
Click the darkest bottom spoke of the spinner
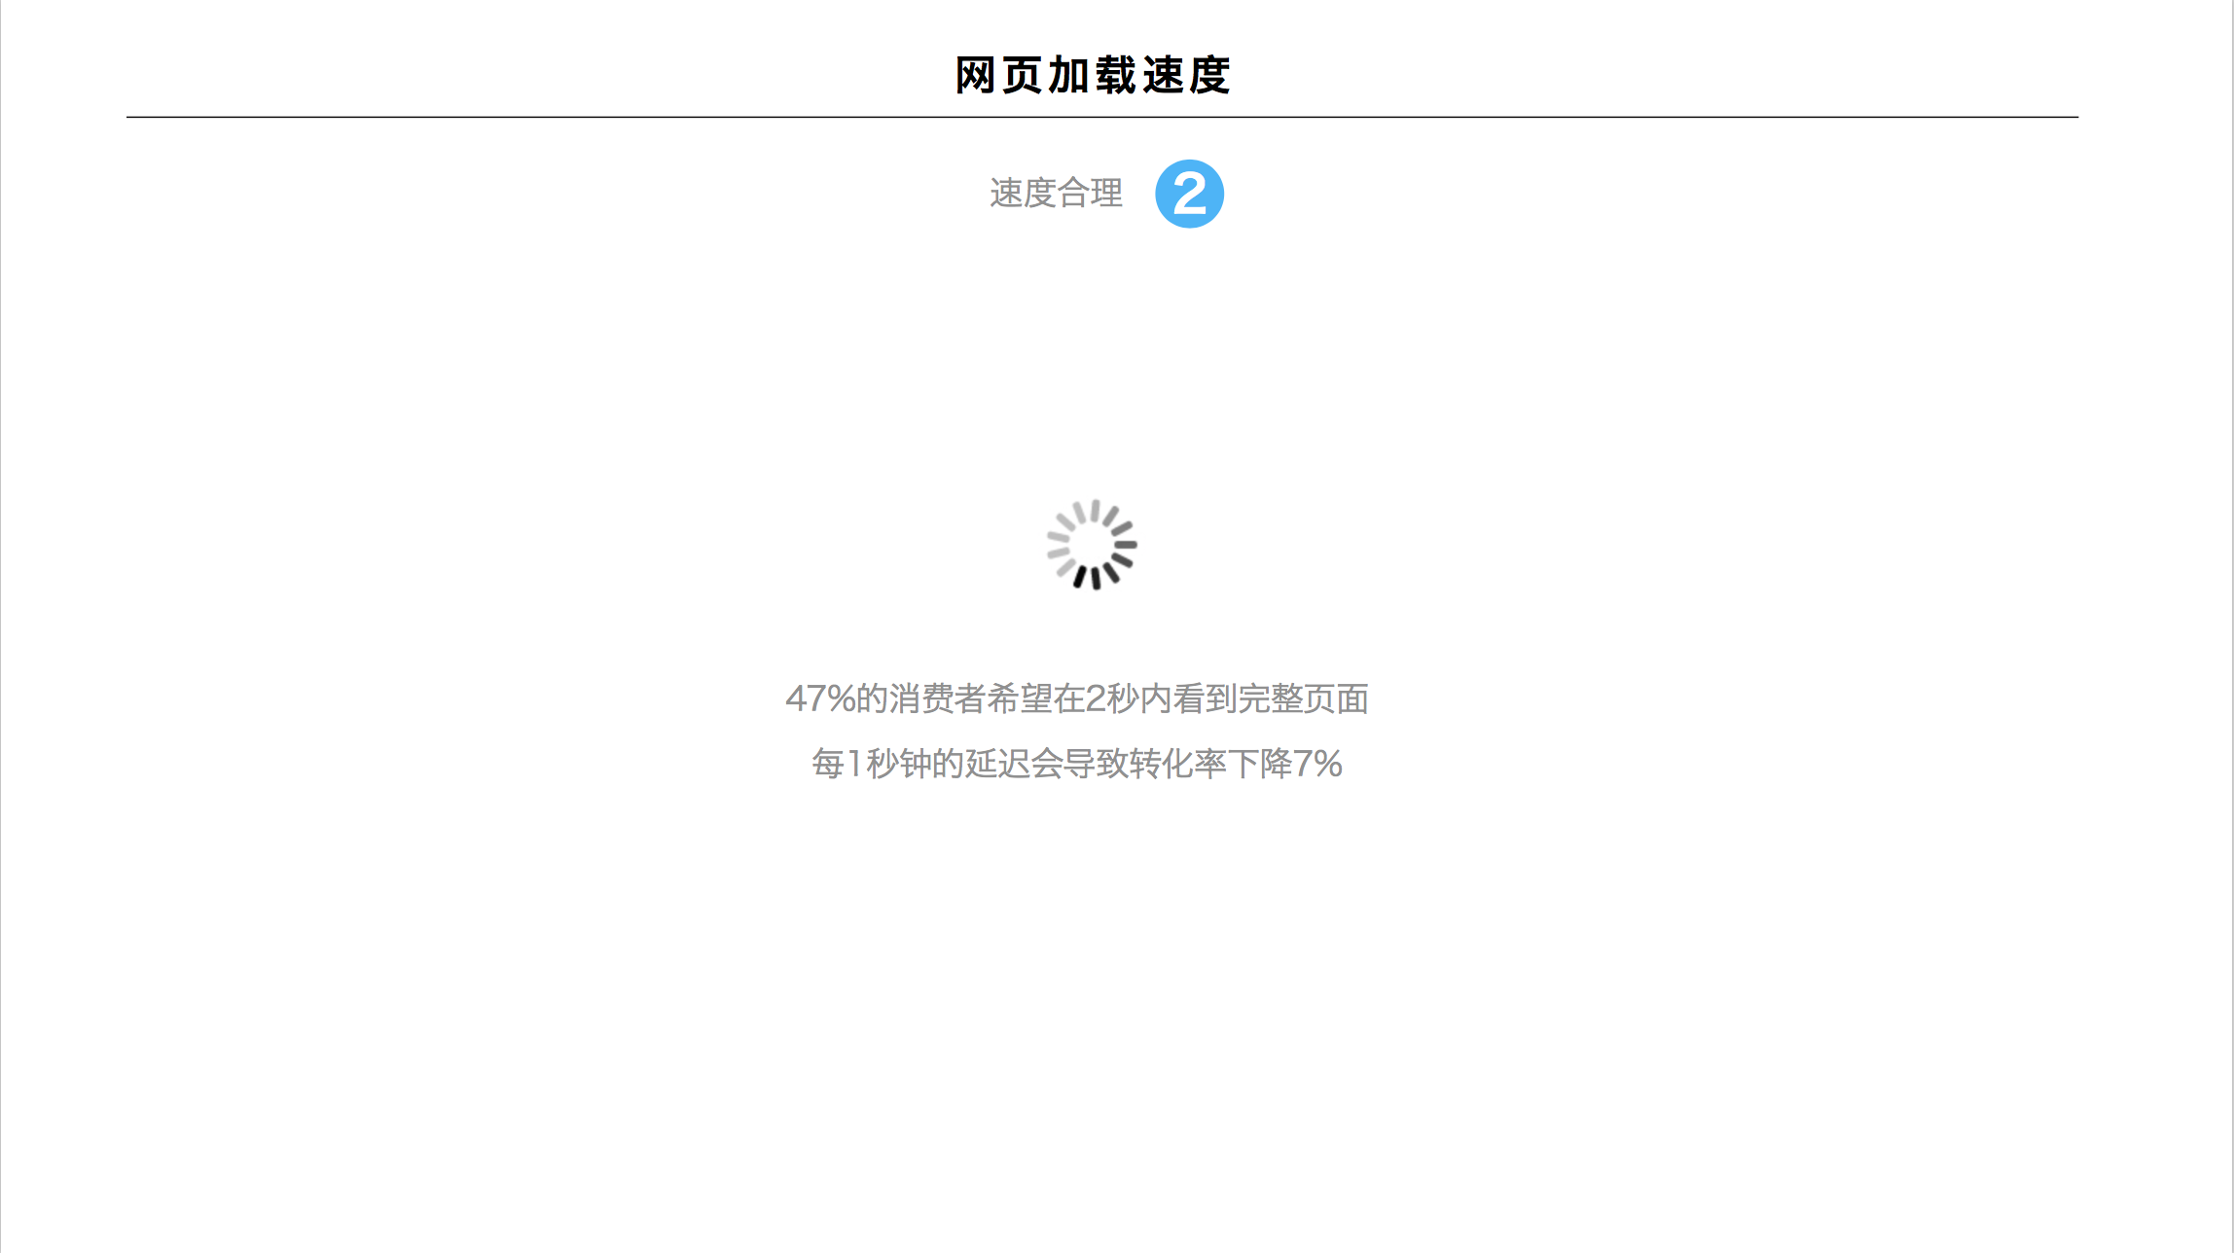click(x=1096, y=578)
